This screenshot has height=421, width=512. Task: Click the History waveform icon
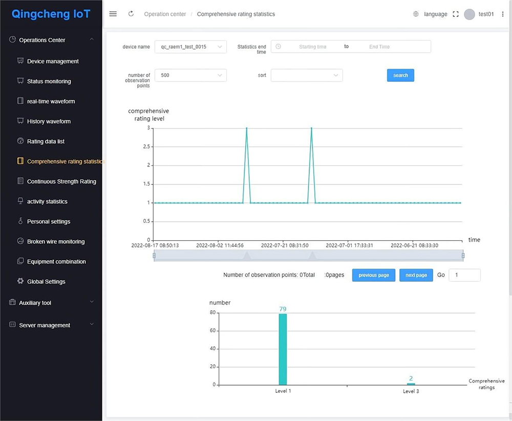tap(20, 121)
